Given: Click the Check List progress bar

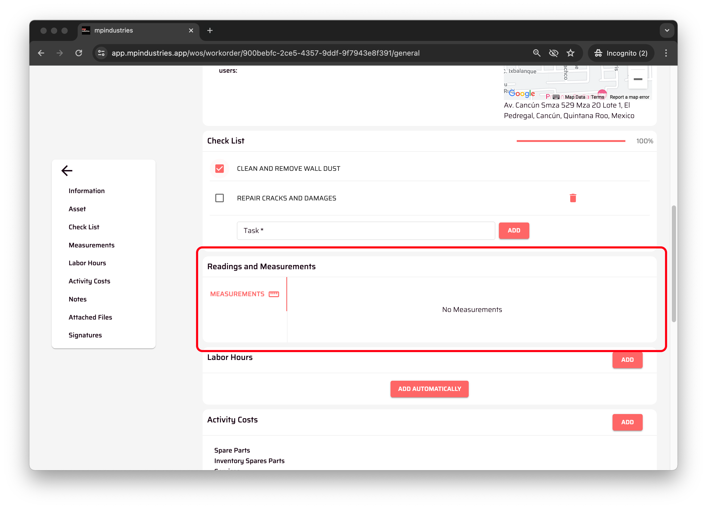Looking at the screenshot, I should (x=571, y=141).
